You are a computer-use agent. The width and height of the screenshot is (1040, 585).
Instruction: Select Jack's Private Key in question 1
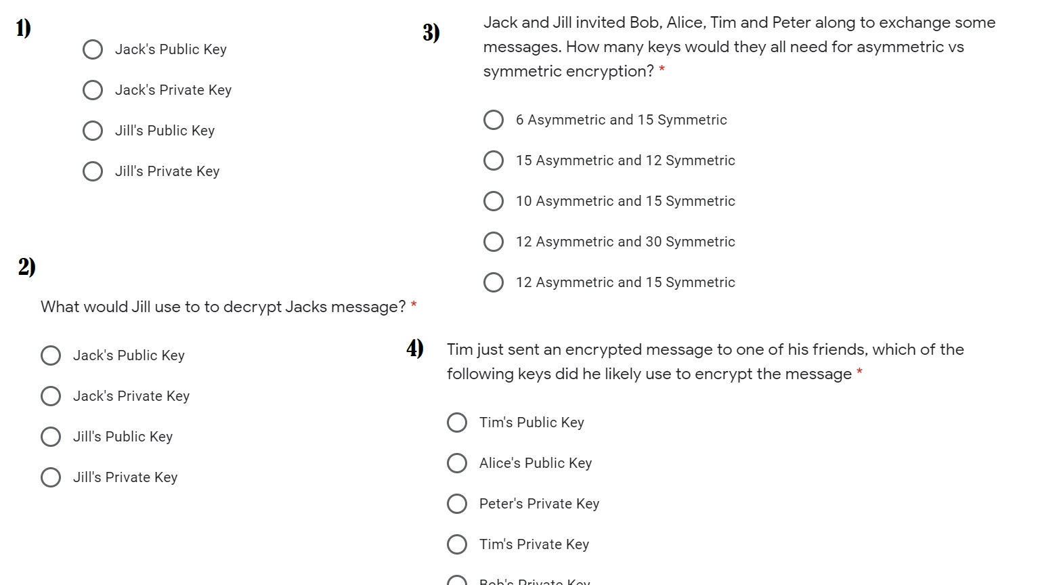(93, 90)
